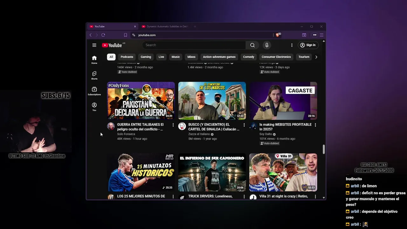Click the scrollbar down arrow
Viewport: 407px width, 229px height.
tap(324, 198)
